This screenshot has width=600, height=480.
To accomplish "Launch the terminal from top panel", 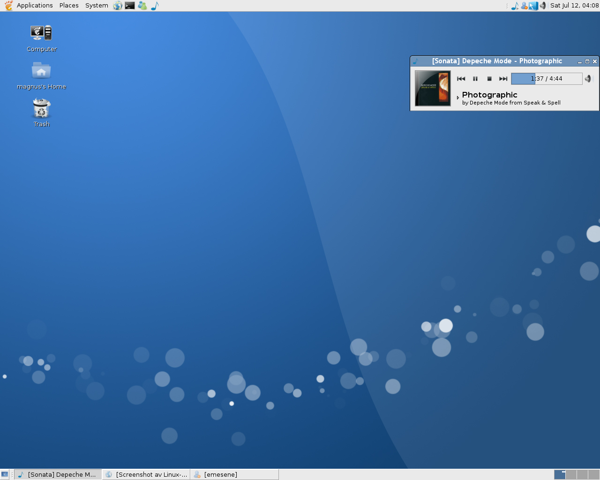I will 130,6.
